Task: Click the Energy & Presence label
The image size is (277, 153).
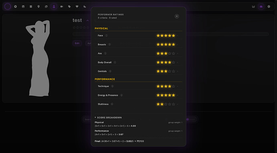Action: [108, 95]
